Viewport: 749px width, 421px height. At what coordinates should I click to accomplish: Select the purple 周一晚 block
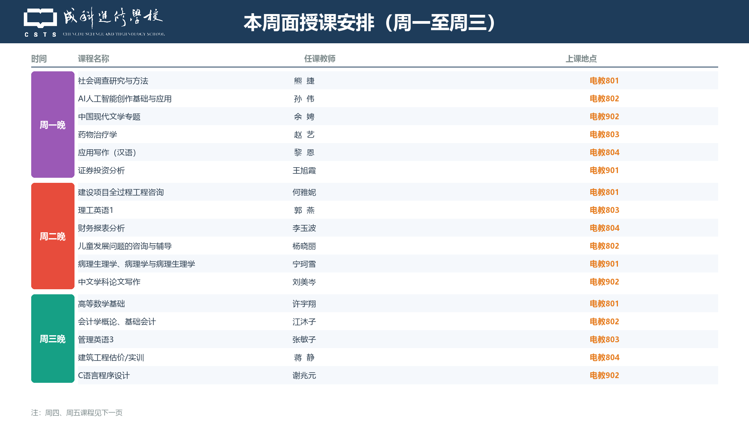click(x=53, y=125)
